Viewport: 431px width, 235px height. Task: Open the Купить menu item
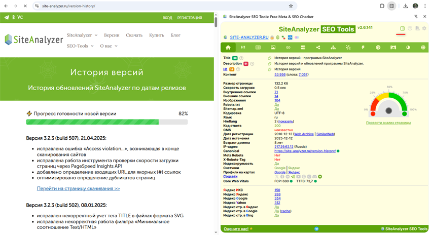[x=156, y=35]
